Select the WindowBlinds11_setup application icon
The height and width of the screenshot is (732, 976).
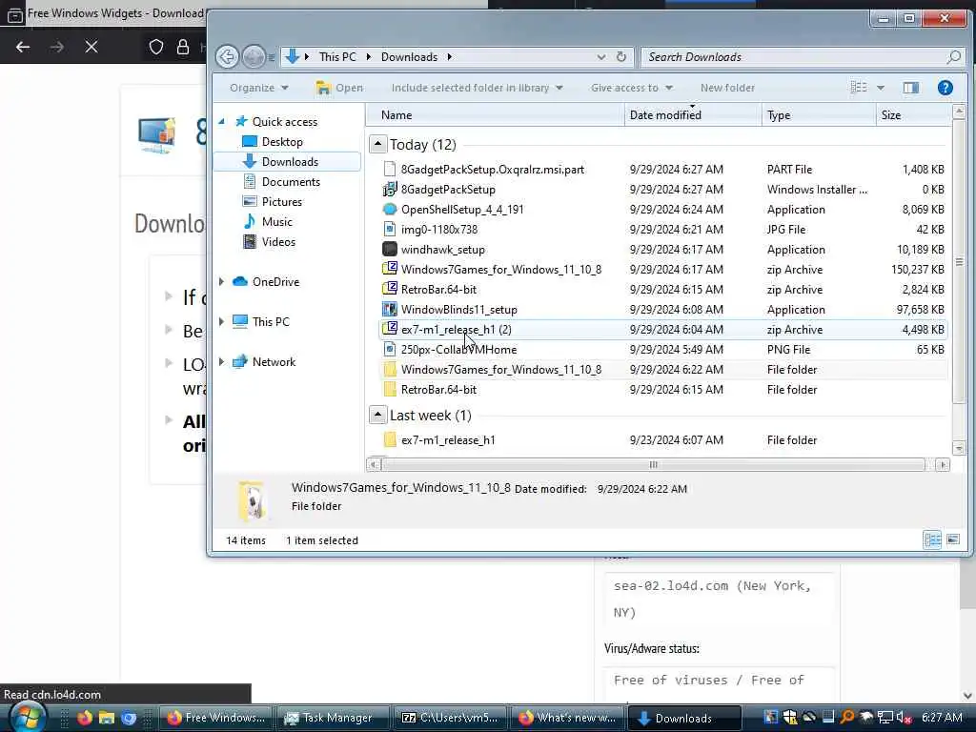point(390,310)
